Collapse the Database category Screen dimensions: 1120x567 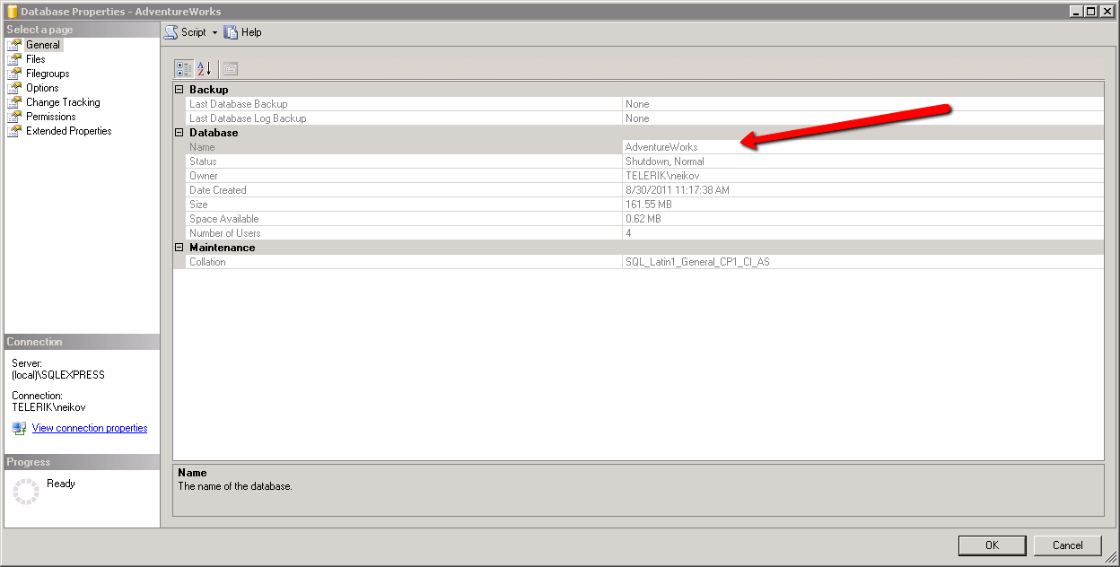(179, 133)
